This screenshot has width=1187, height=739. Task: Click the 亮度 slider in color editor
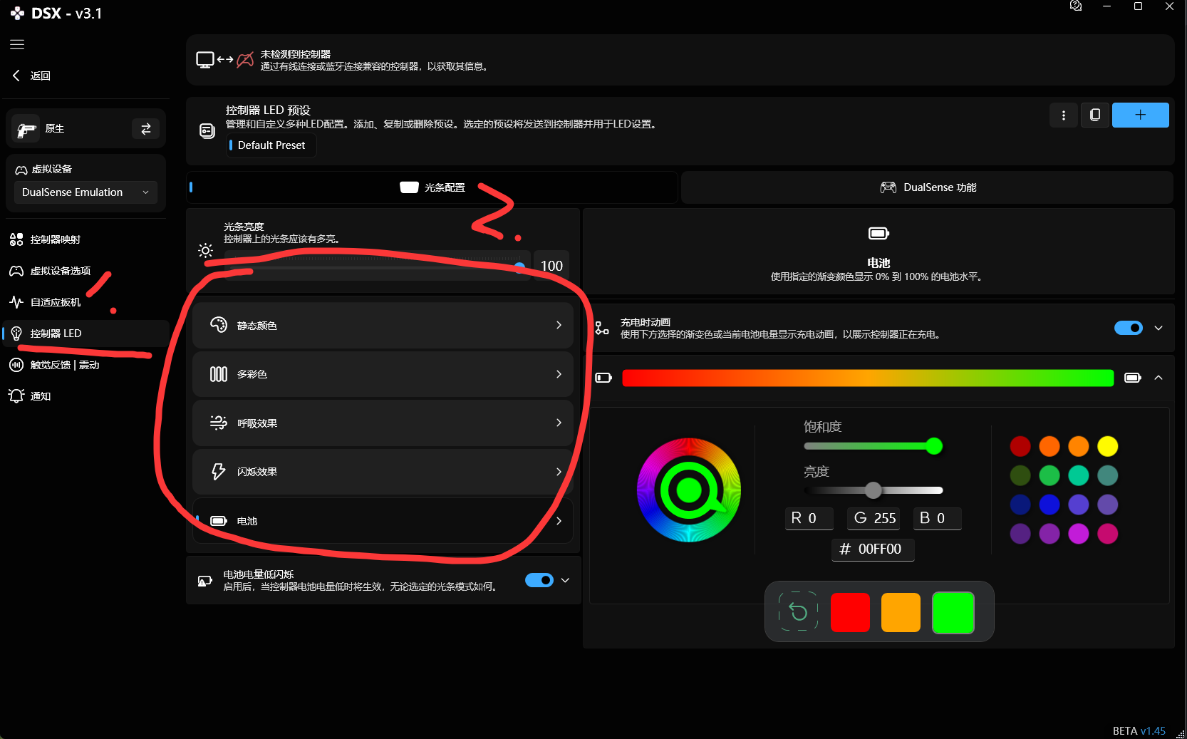pos(874,490)
